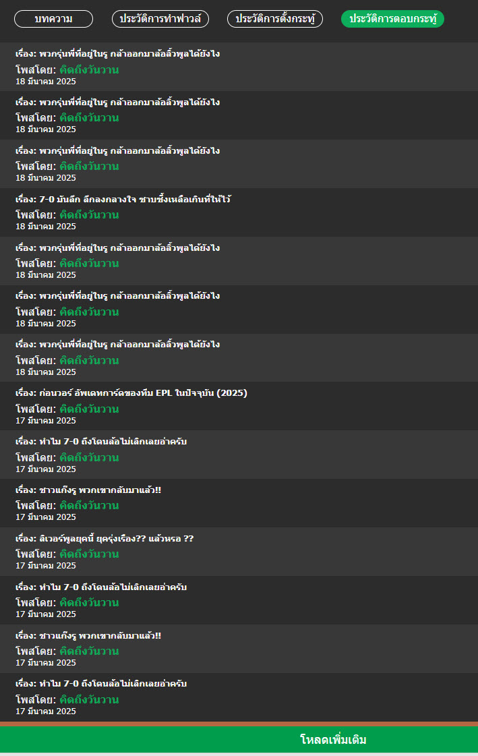This screenshot has height=756, width=478.
Task: Click author name under 7-0 มันลึก thread
Action: (x=89, y=214)
